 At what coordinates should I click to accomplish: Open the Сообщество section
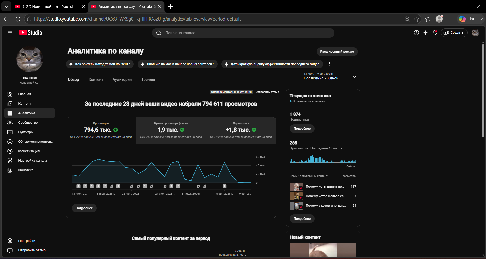[x=30, y=123]
